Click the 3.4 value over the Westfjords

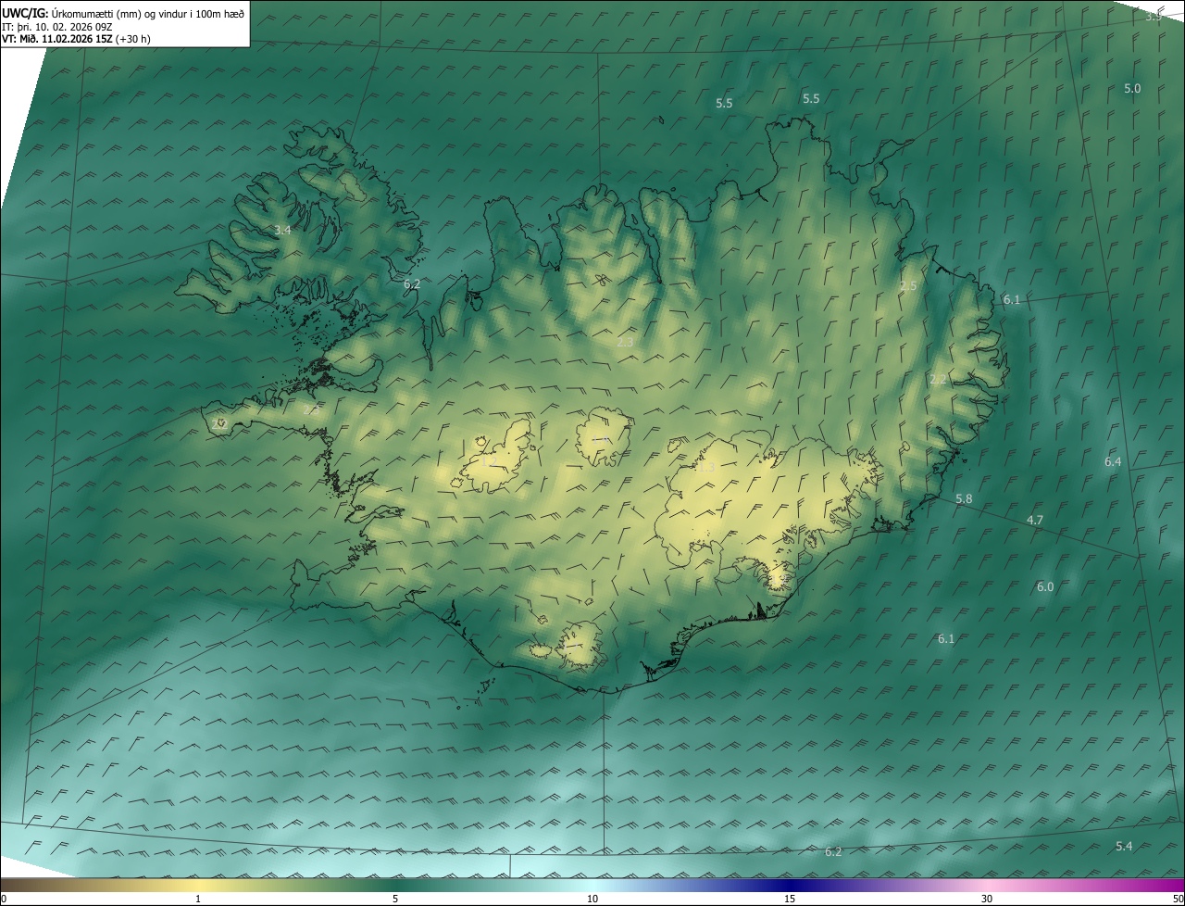pos(282,230)
